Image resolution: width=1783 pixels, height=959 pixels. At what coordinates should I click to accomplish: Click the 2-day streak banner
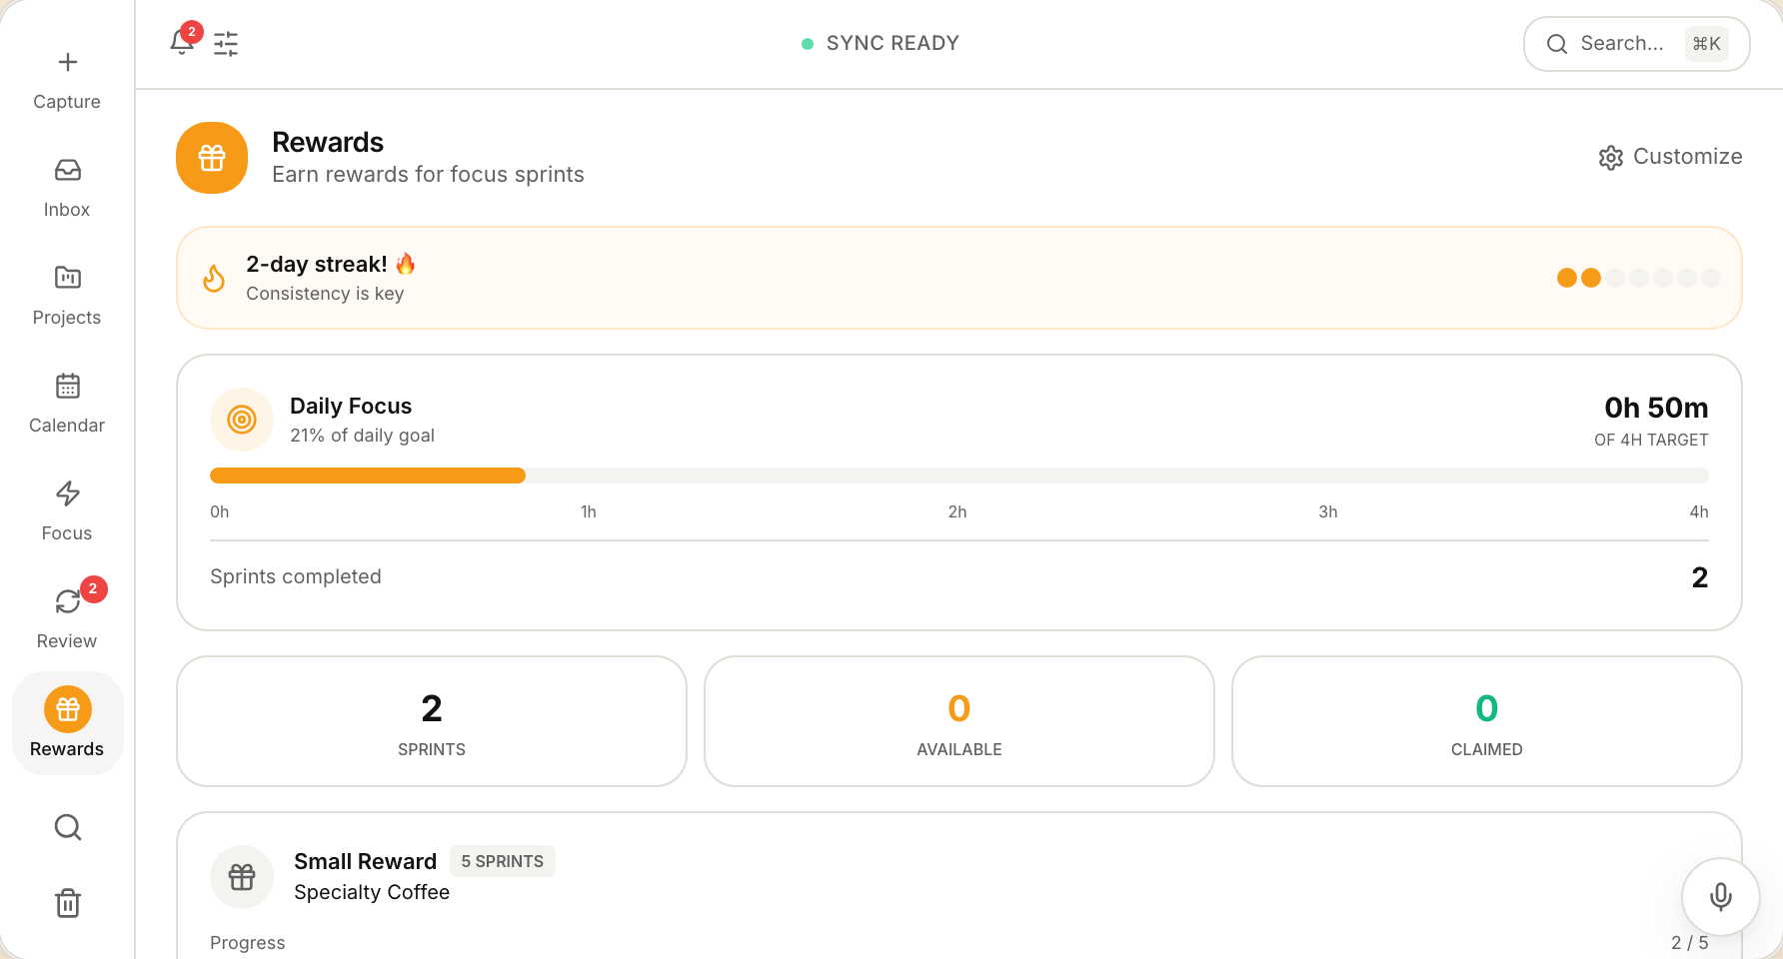pos(958,278)
